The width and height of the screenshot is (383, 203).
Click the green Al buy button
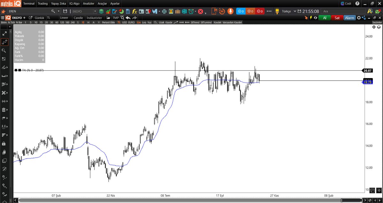[x=325, y=18]
